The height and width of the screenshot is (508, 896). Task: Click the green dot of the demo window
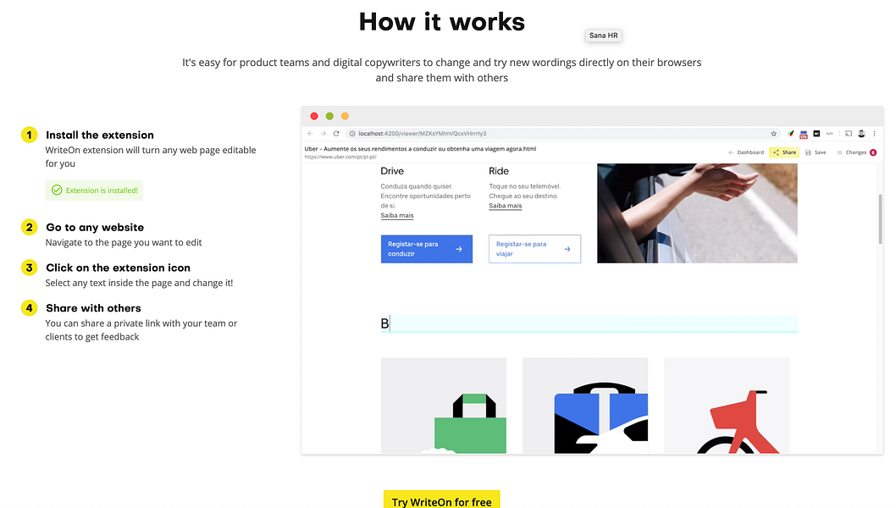coord(329,116)
